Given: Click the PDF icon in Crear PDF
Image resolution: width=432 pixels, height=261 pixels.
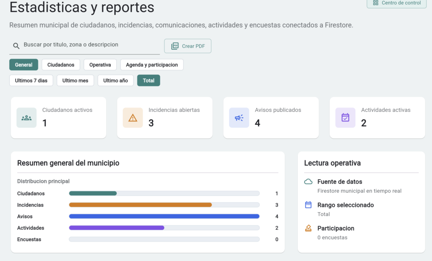Looking at the screenshot, I should click(175, 46).
